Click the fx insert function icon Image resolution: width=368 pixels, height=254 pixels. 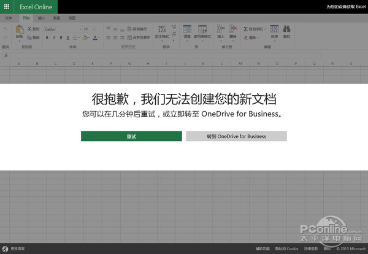tap(6, 55)
